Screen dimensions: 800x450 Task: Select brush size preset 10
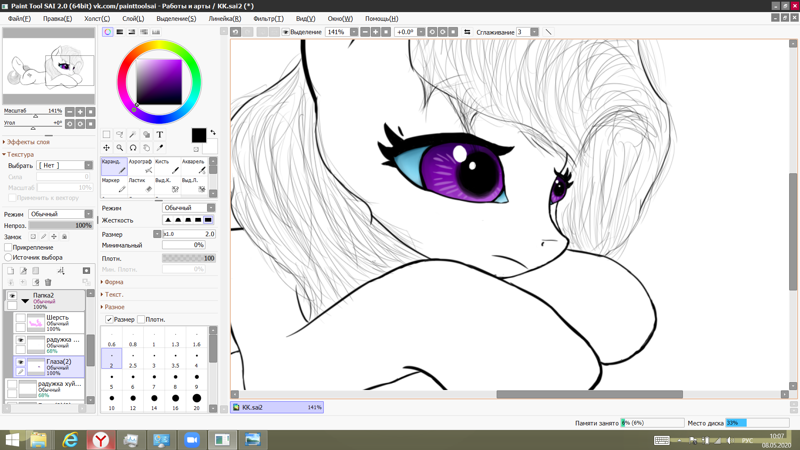tap(112, 401)
